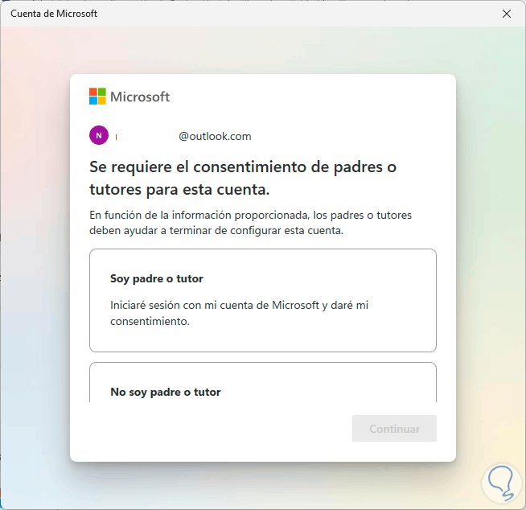Click the blue square of Microsoft logo
Image resolution: width=526 pixels, height=510 pixels.
93,101
